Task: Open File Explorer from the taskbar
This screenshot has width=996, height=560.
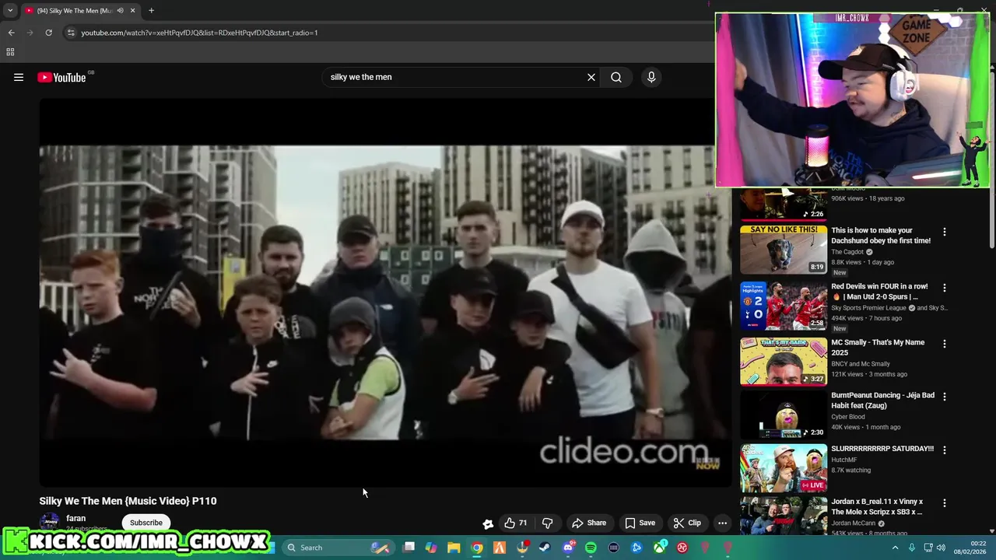Action: (x=454, y=548)
